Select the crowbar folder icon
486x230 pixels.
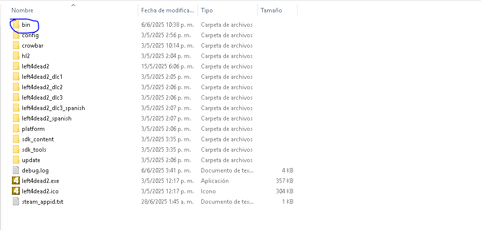[15, 46]
